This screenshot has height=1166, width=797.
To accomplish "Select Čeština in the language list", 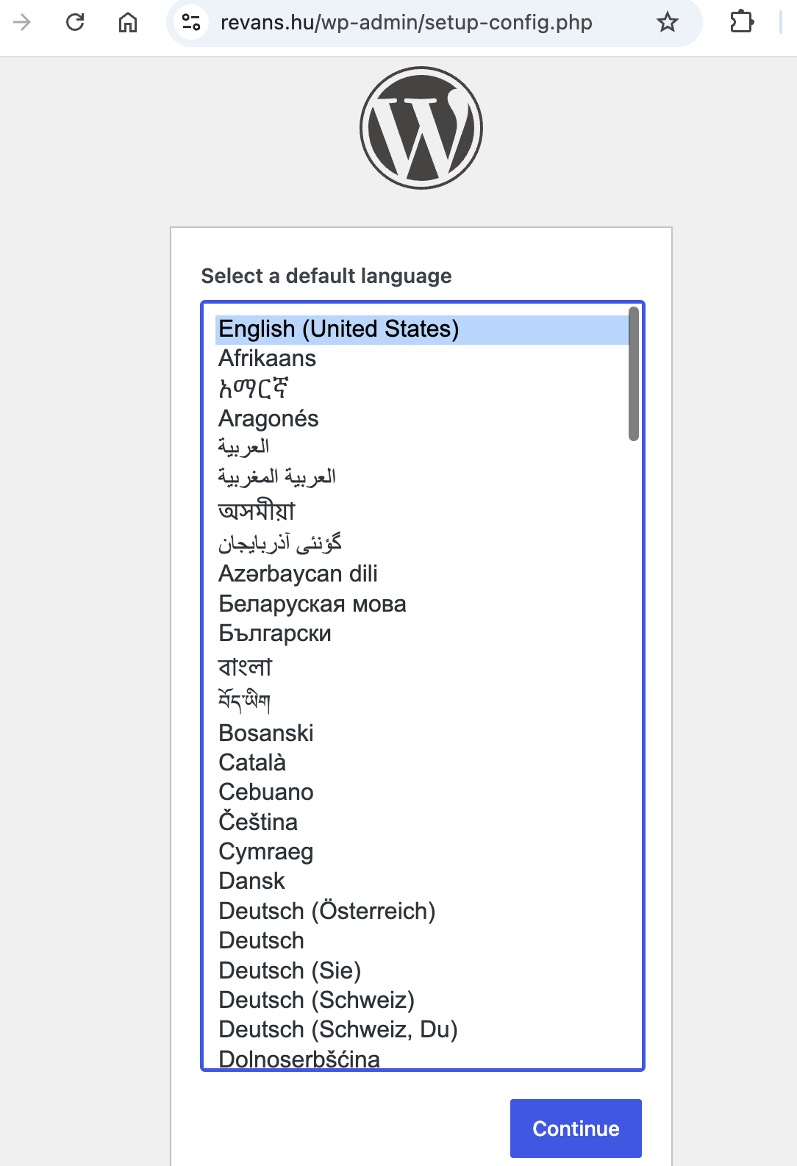I will coord(422,821).
